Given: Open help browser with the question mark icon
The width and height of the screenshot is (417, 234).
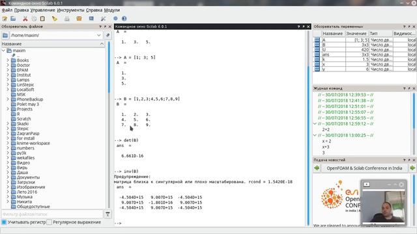Looking at the screenshot, I should pyautogui.click(x=124, y=19).
